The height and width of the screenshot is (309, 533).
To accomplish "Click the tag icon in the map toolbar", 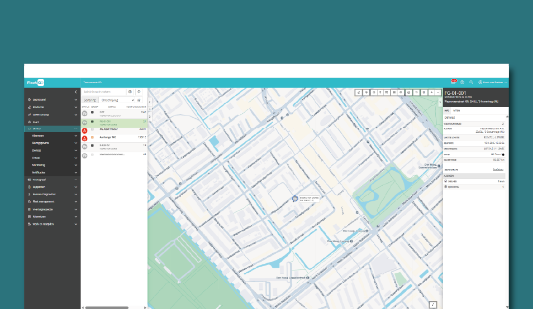I will coord(416,92).
